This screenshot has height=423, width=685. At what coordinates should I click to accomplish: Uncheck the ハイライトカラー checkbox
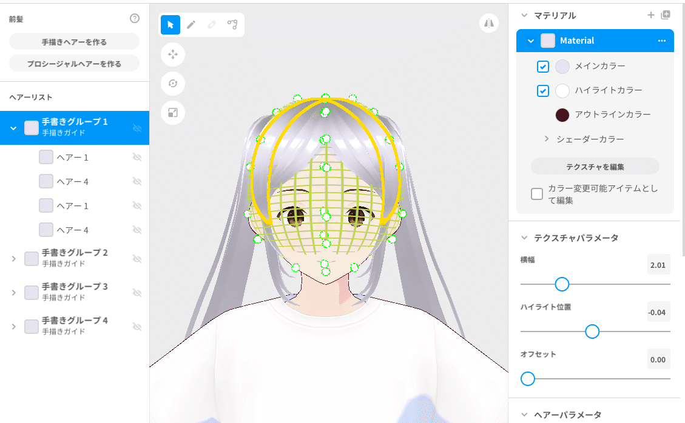point(543,91)
